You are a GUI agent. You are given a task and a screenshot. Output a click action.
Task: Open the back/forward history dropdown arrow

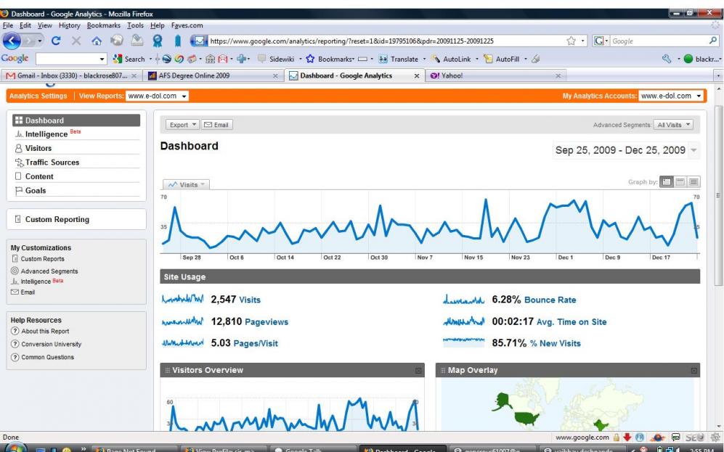point(40,41)
